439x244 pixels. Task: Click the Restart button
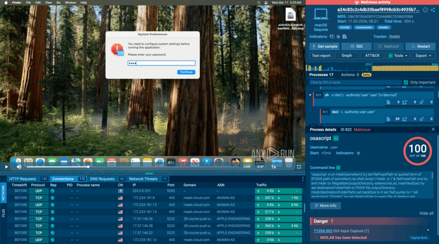(x=420, y=46)
